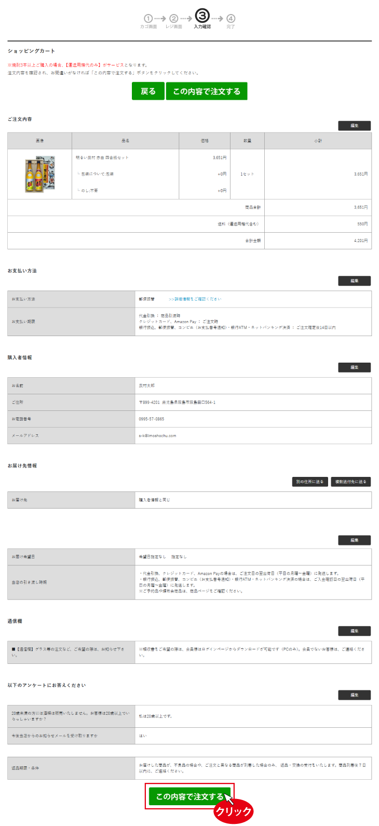Click step 4 完了 circle icon

pos(231,19)
